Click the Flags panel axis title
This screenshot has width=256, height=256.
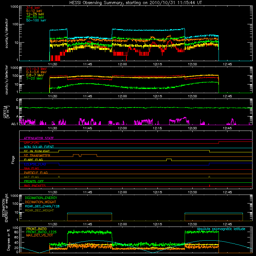coord(13,160)
